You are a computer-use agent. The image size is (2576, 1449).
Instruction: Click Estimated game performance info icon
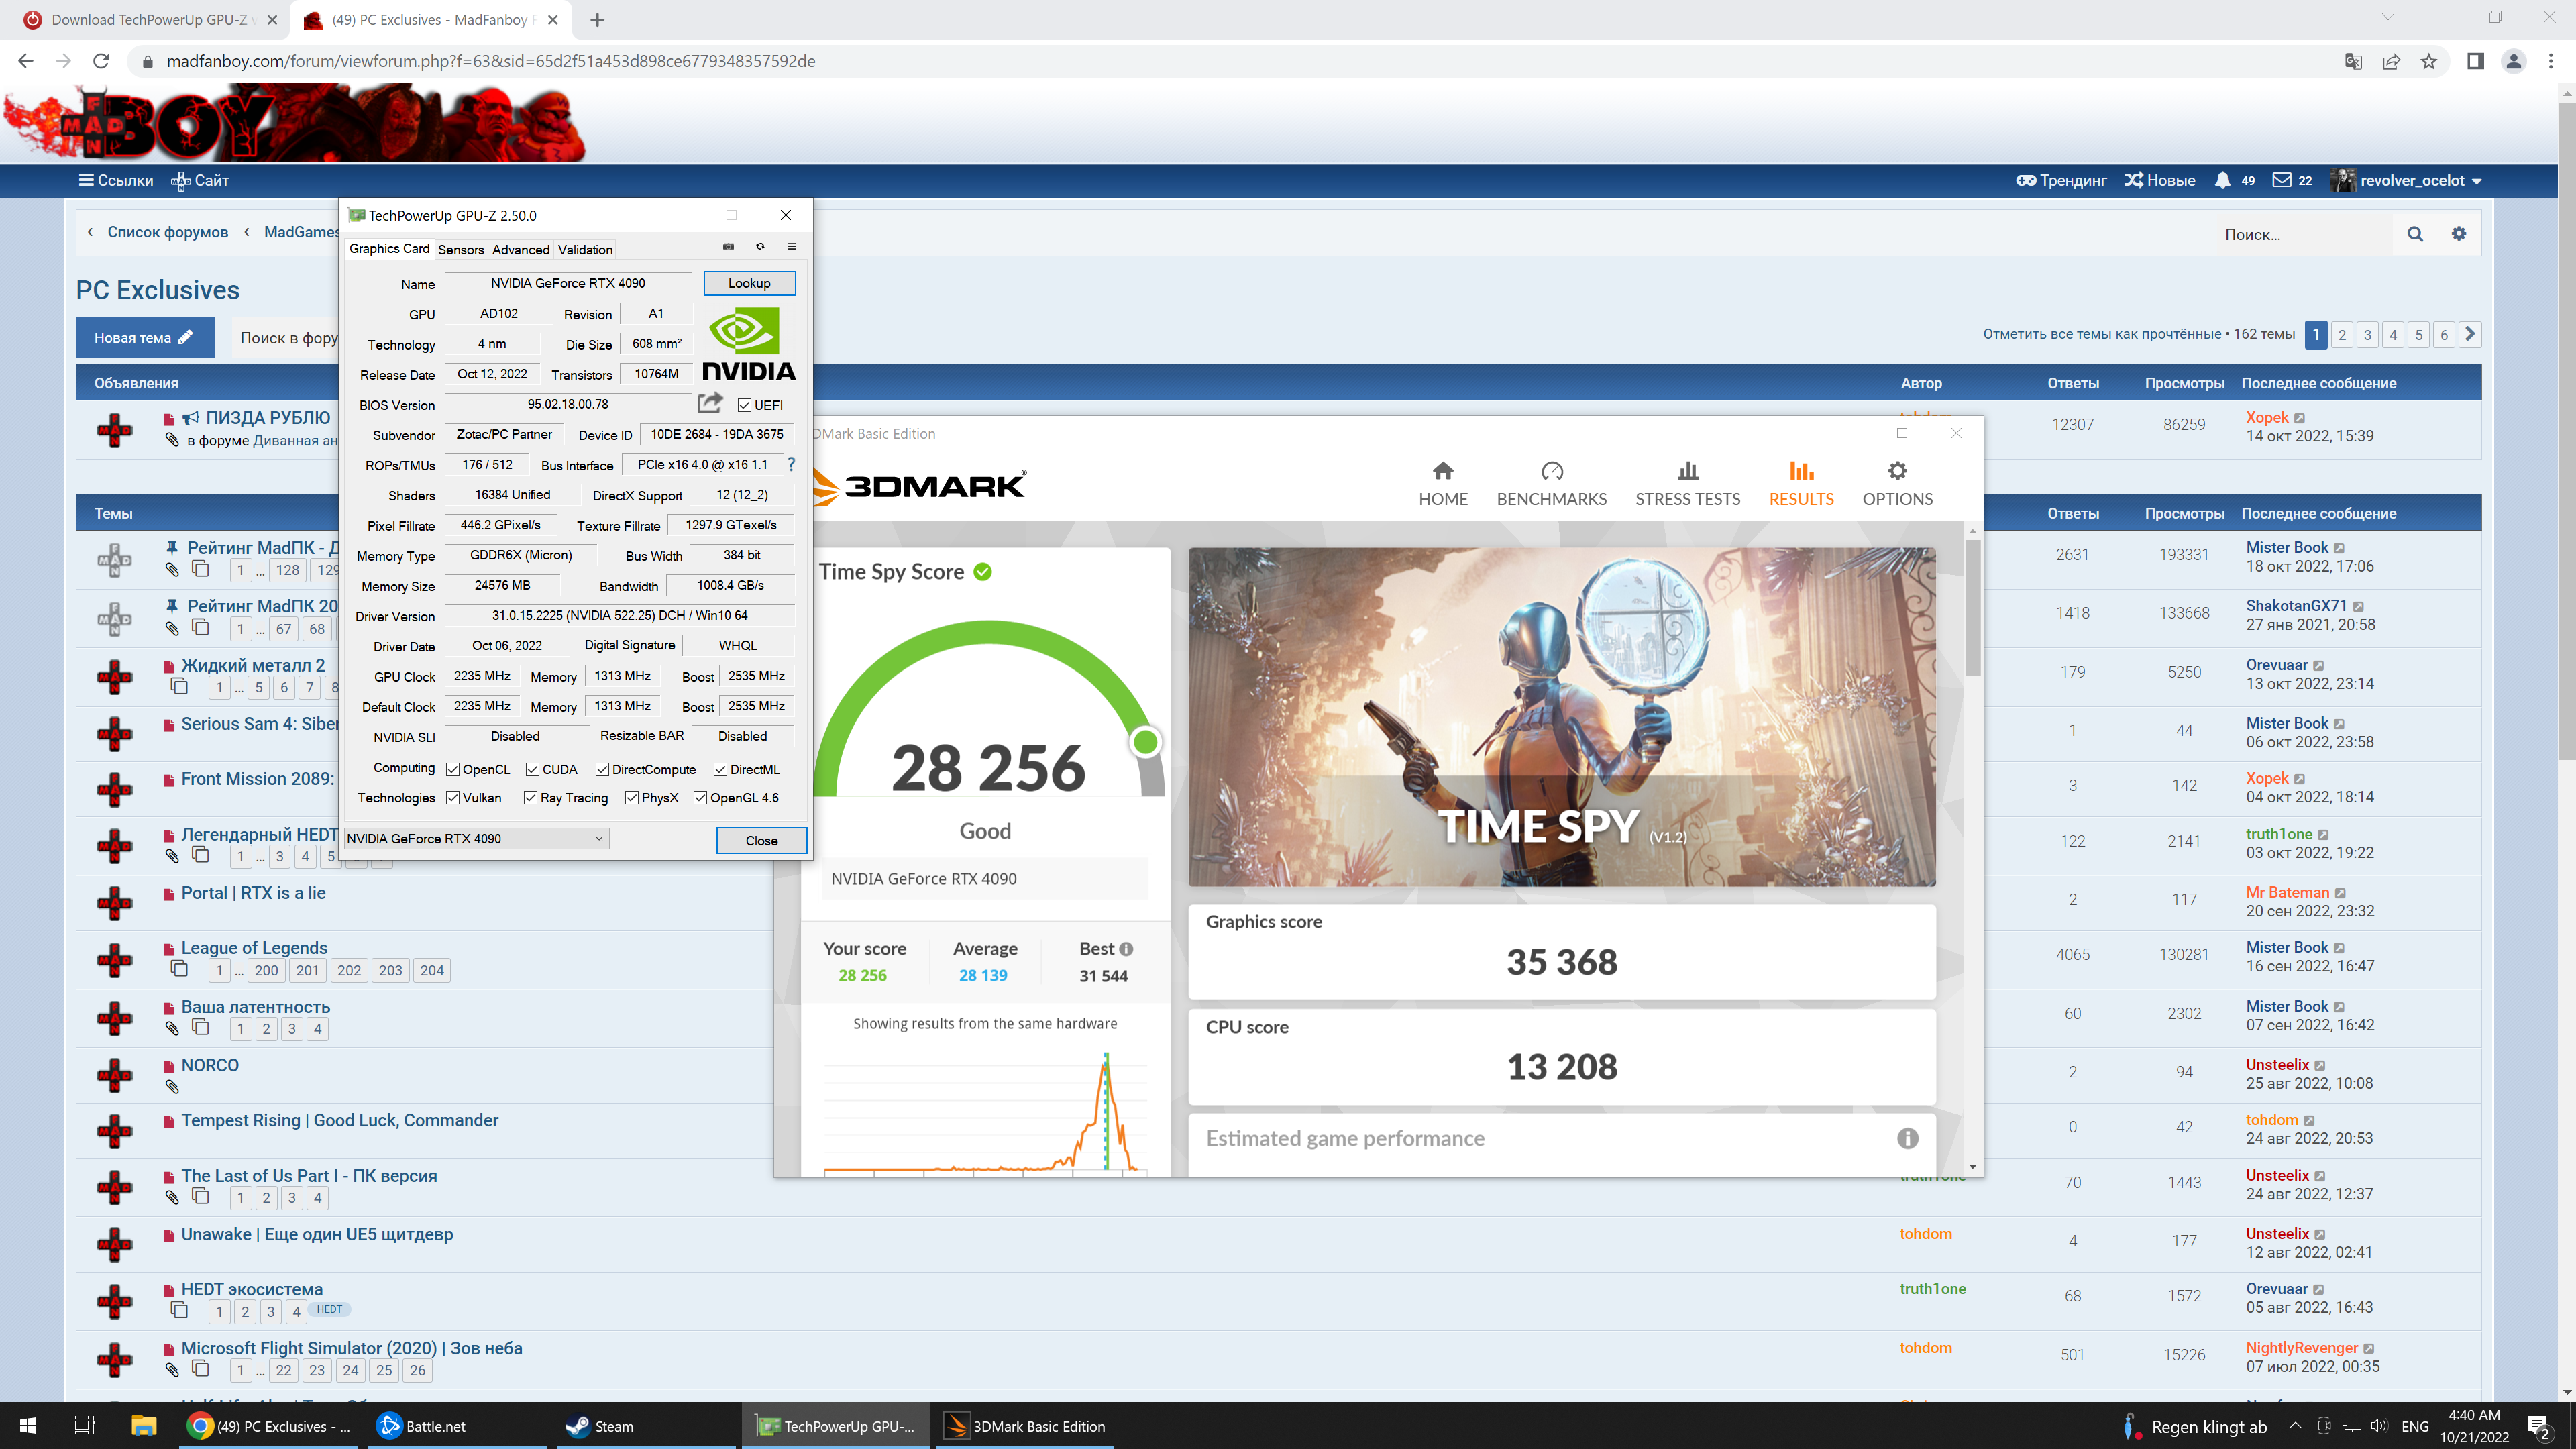pos(1907,1138)
